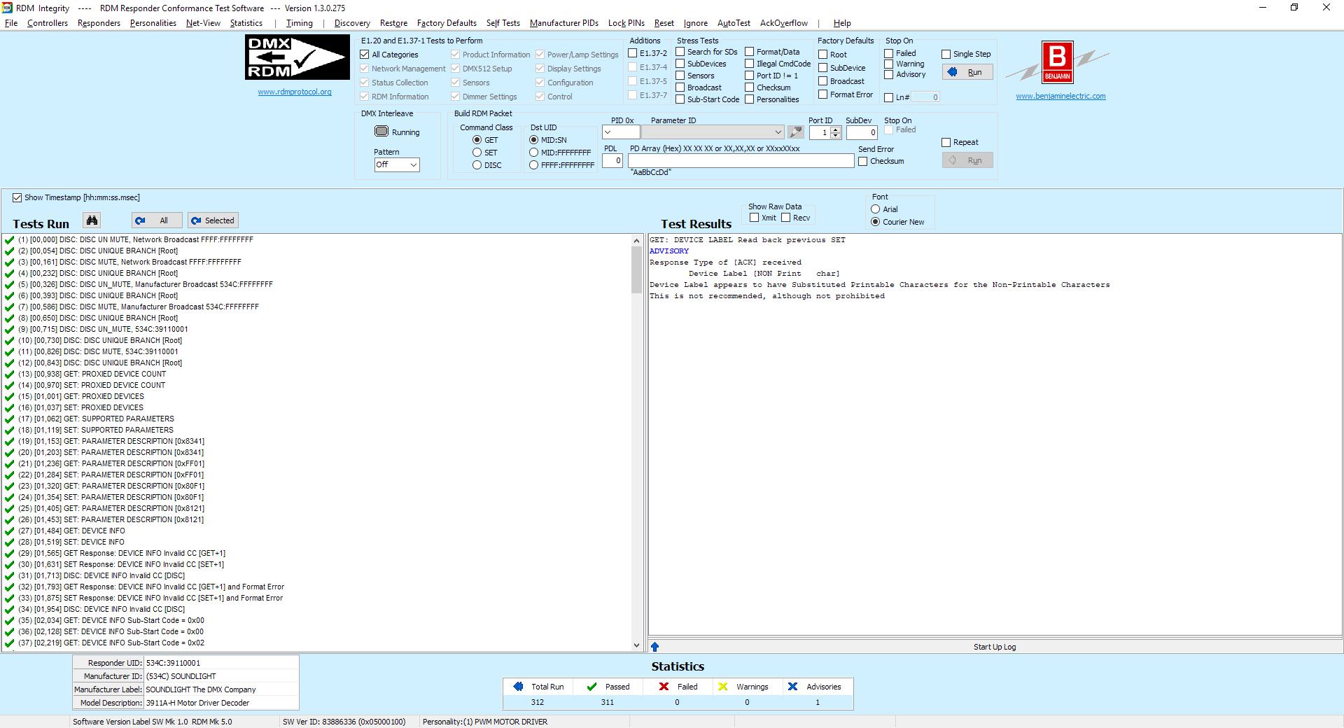Click the pin icon beside Parameter ID

click(795, 132)
